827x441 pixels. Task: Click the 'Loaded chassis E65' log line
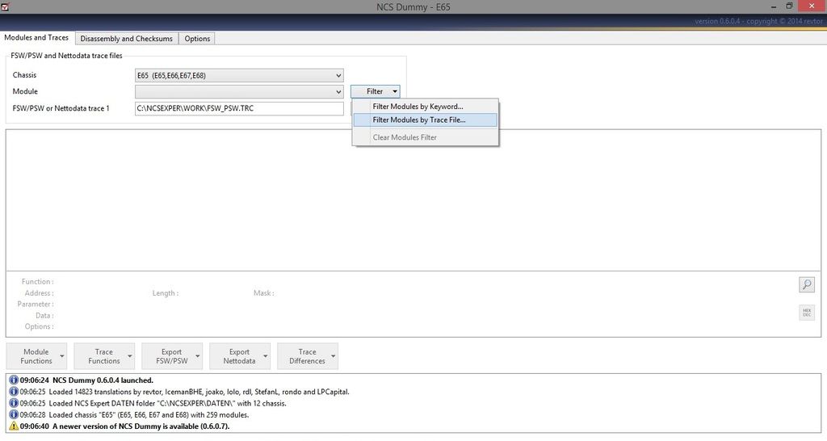149,414
